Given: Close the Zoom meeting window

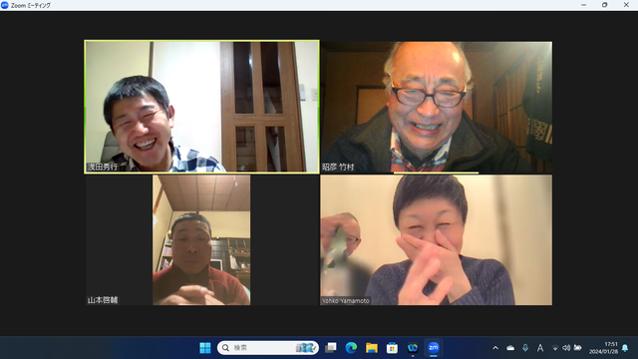Looking at the screenshot, I should click(x=626, y=5).
